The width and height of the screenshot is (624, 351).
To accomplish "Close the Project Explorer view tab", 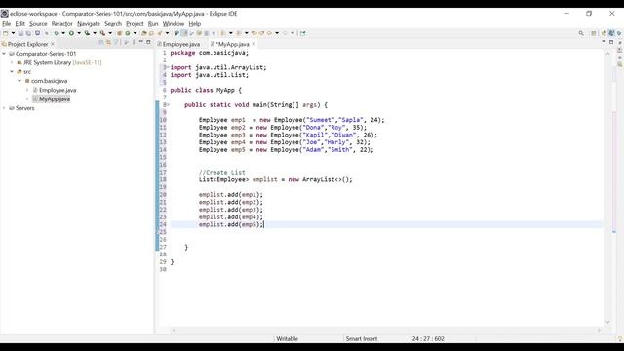I will (x=53, y=44).
